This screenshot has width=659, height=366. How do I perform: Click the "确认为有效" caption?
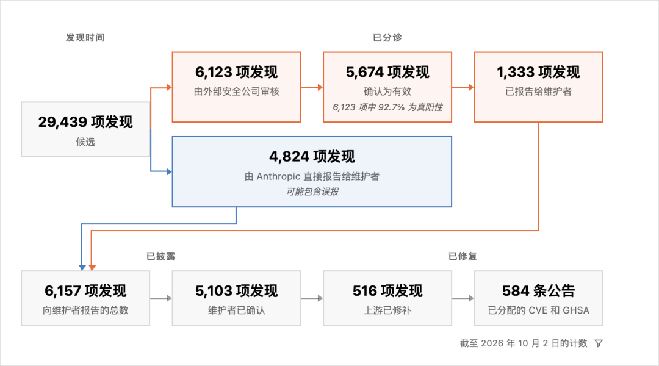point(387,91)
